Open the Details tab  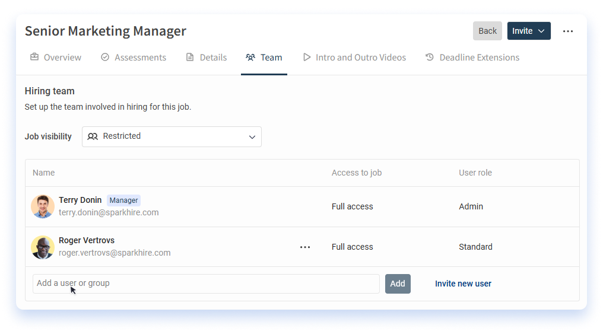(207, 58)
